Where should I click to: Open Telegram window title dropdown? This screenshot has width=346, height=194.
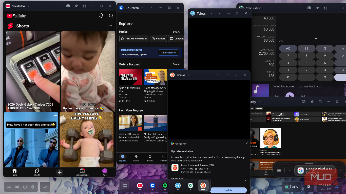pos(211,13)
